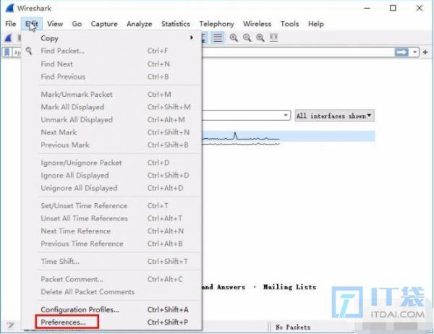Select Ignore/Unignore Packet entry
The width and height of the screenshot is (434, 334).
click(111, 163)
